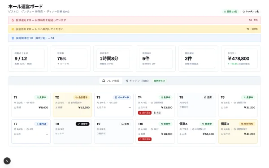Screen dimensions: 269x168
Task: Click the ¥8,400 amount on T1
Action: point(43,108)
